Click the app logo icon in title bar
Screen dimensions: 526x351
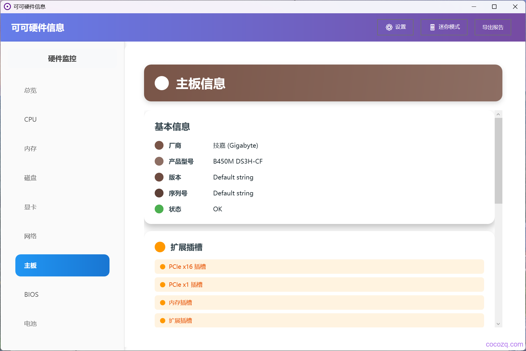coord(7,6)
